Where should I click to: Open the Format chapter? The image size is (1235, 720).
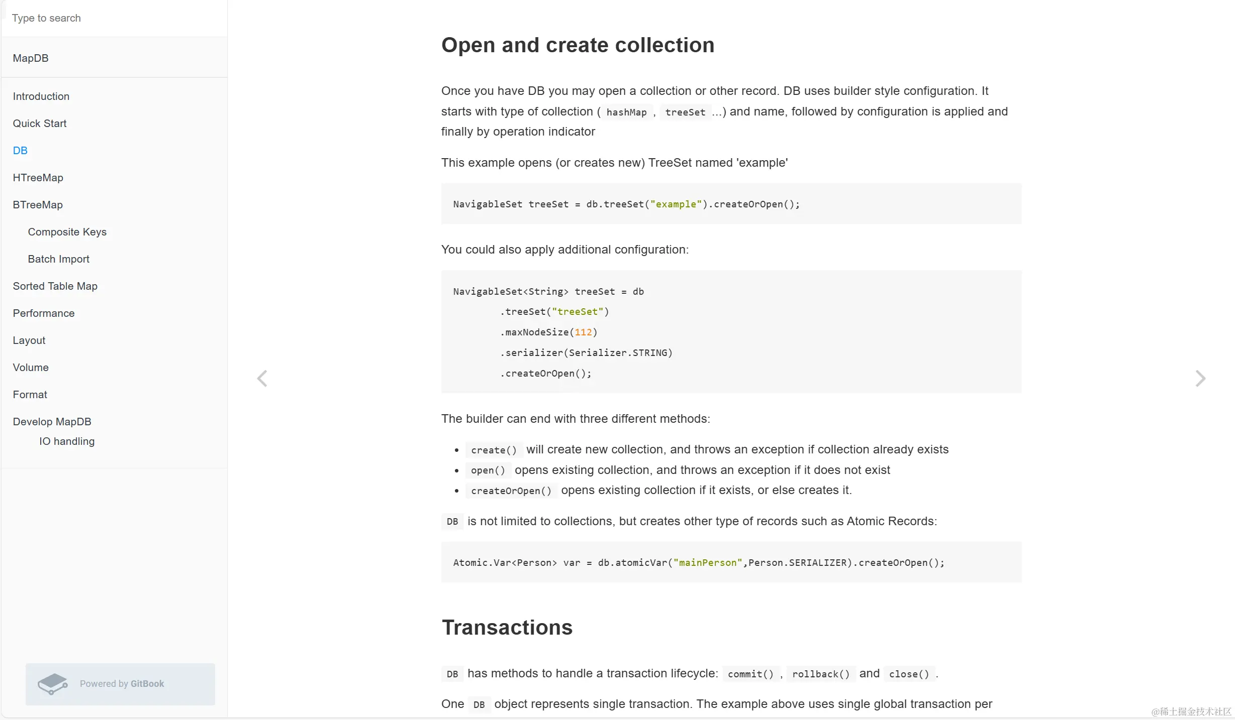tap(30, 395)
